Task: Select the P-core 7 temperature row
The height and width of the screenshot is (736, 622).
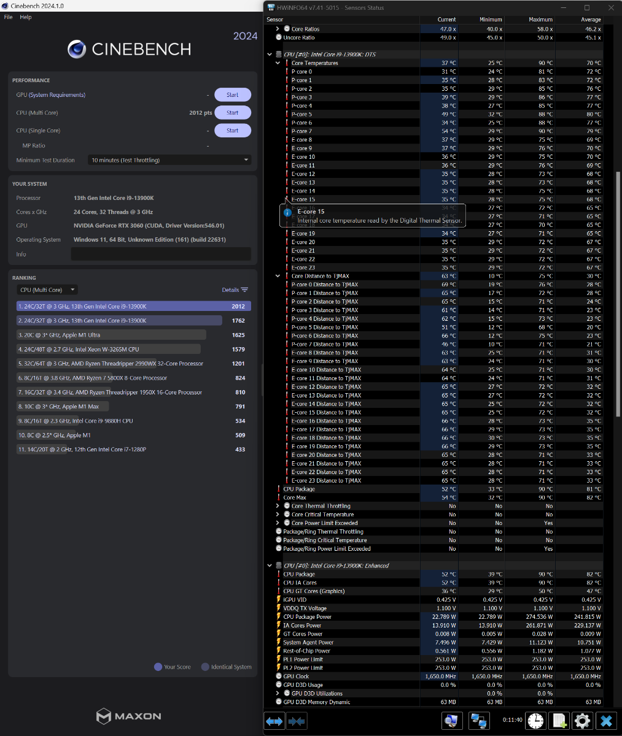Action: pos(435,131)
